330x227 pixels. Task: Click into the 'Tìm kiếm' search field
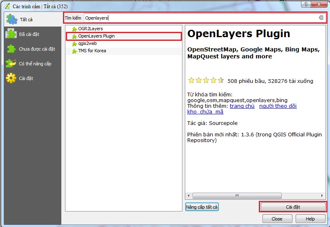(200, 18)
